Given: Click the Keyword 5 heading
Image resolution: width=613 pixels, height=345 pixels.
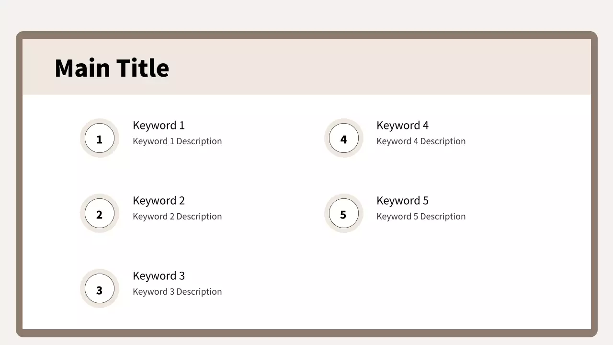Looking at the screenshot, I should [x=402, y=201].
